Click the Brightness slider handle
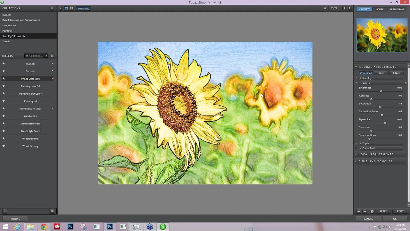 coord(381,91)
